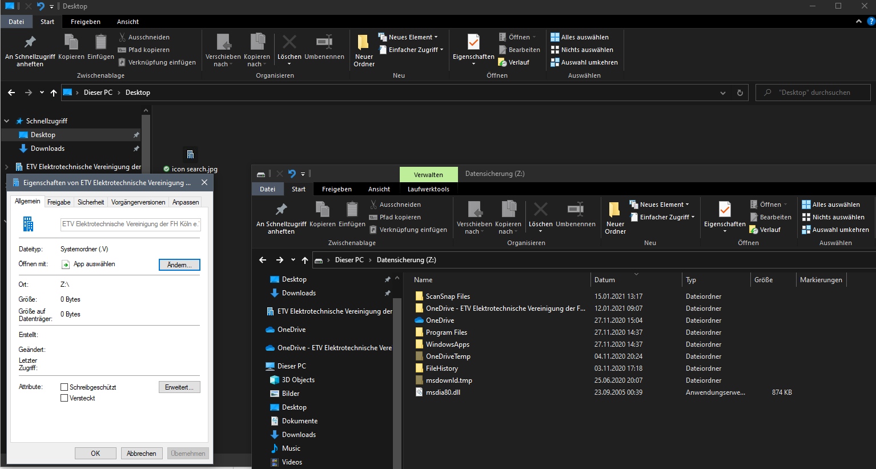
Task: Click the Ändern... button
Action: [x=179, y=265]
